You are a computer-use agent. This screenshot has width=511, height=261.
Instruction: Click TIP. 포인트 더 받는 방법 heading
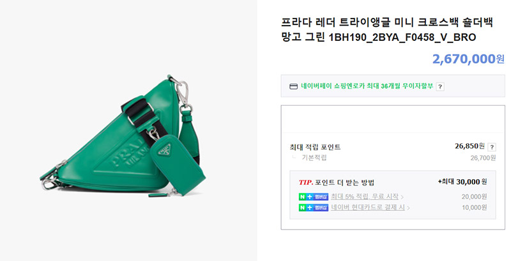tap(337, 182)
